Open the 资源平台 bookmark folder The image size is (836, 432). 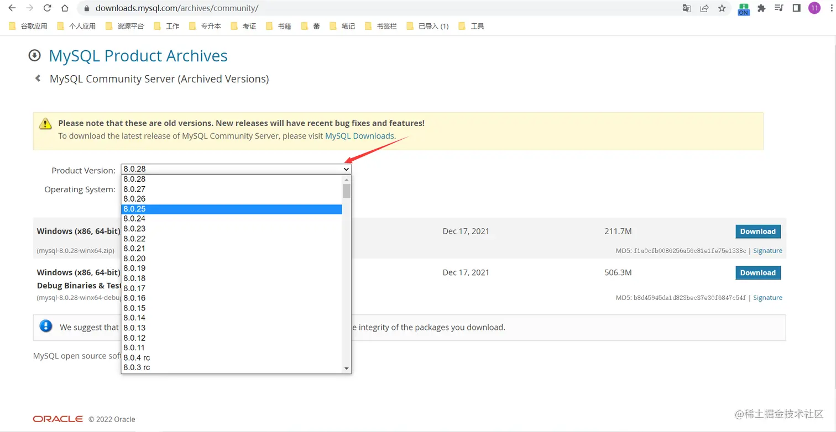coord(124,26)
